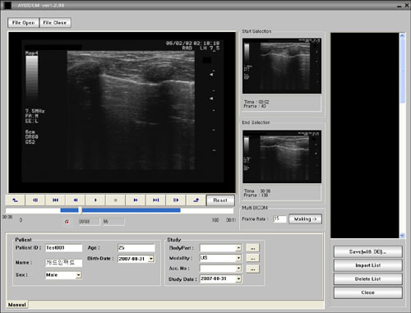Jump to the first frame
411x313 pixels.
[x=55, y=200]
